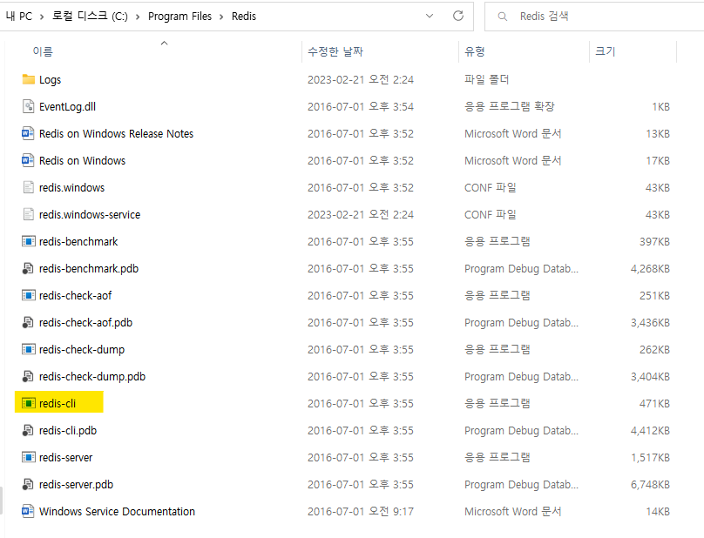Open the Logs folder icon
The width and height of the screenshot is (704, 538).
[28, 79]
